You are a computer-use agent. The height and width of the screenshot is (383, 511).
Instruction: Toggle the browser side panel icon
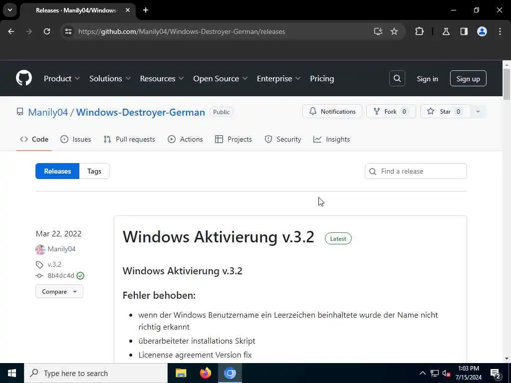464,31
